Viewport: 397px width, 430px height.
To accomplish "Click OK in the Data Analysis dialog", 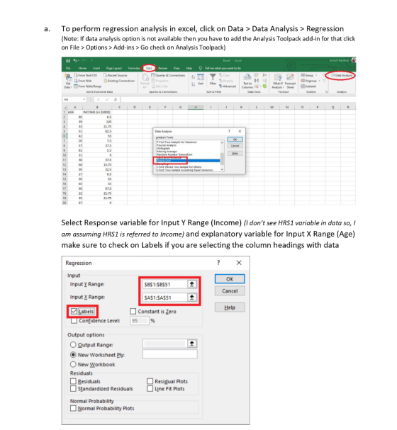I will pos(235,140).
